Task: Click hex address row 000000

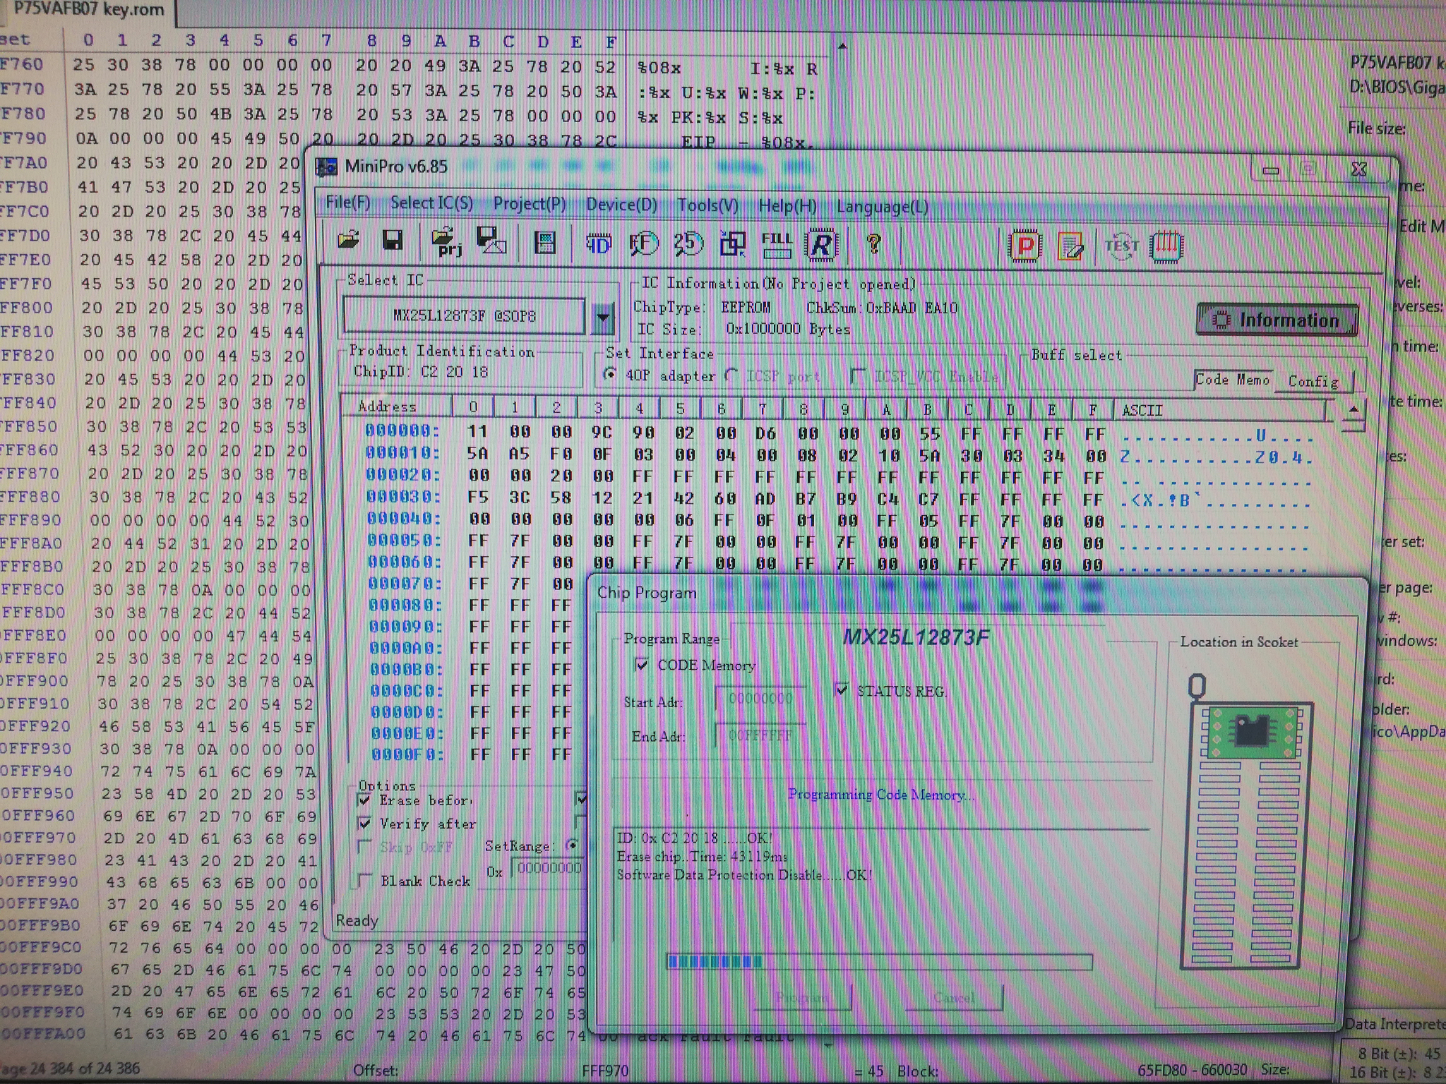Action: (x=402, y=430)
